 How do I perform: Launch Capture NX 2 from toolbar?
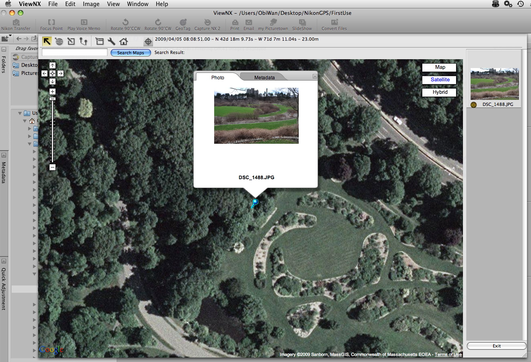(x=207, y=25)
